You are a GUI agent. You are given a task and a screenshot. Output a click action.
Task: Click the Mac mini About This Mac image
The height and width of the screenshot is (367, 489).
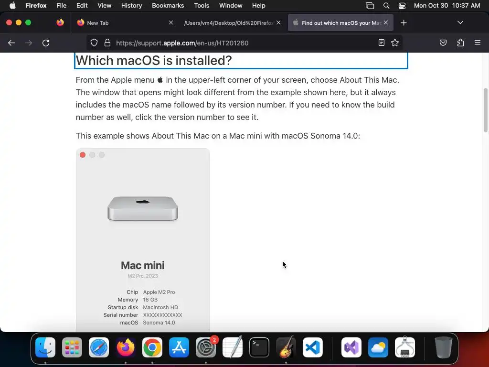coord(143,240)
